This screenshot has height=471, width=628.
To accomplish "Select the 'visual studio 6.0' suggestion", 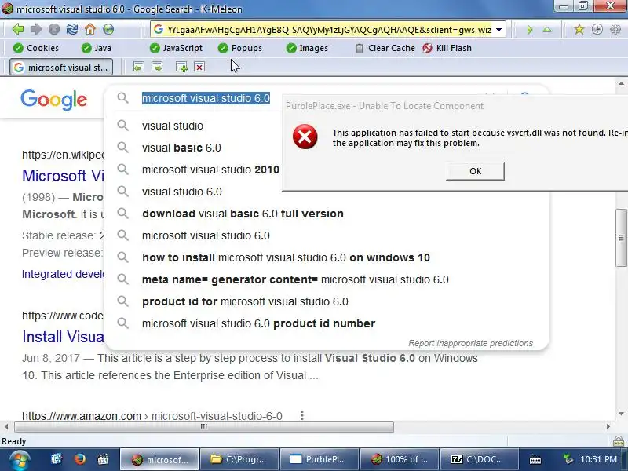I will click(x=182, y=192).
